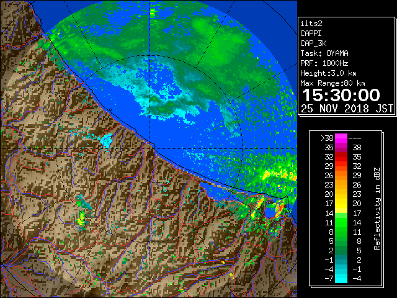The height and width of the screenshot is (298, 397).
Task: Click the -7 legend value
Action: 329,278
